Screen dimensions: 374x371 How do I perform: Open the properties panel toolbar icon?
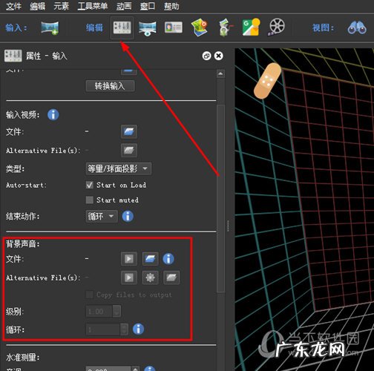click(122, 27)
